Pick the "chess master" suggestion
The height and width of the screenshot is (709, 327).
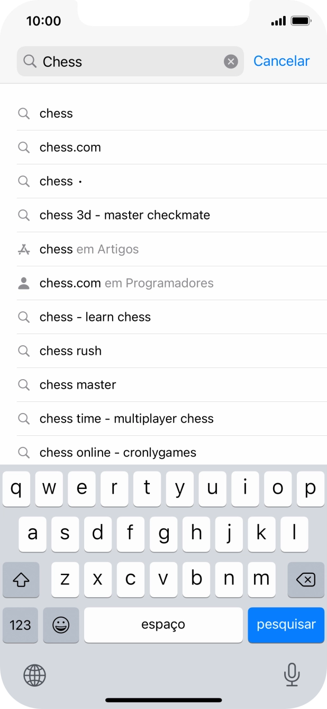(78, 385)
